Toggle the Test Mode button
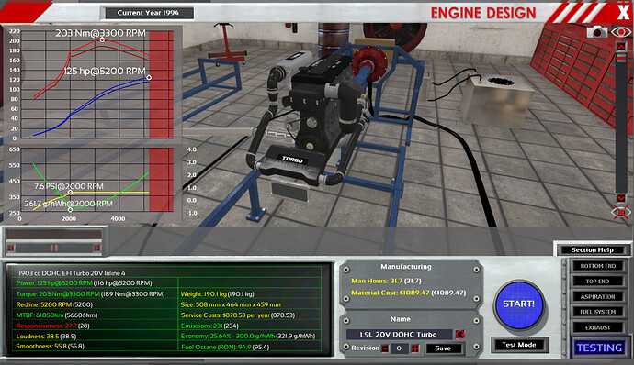634x365 pixels. pos(519,345)
